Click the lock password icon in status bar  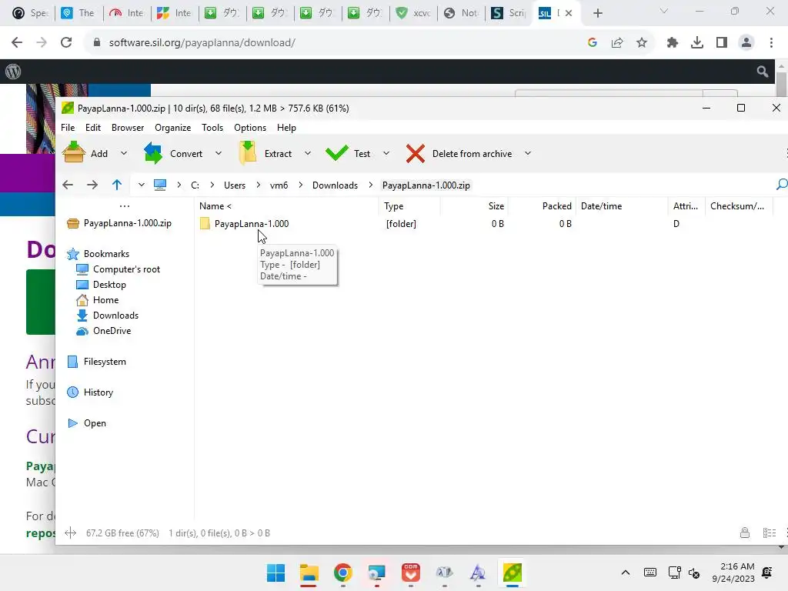(745, 533)
